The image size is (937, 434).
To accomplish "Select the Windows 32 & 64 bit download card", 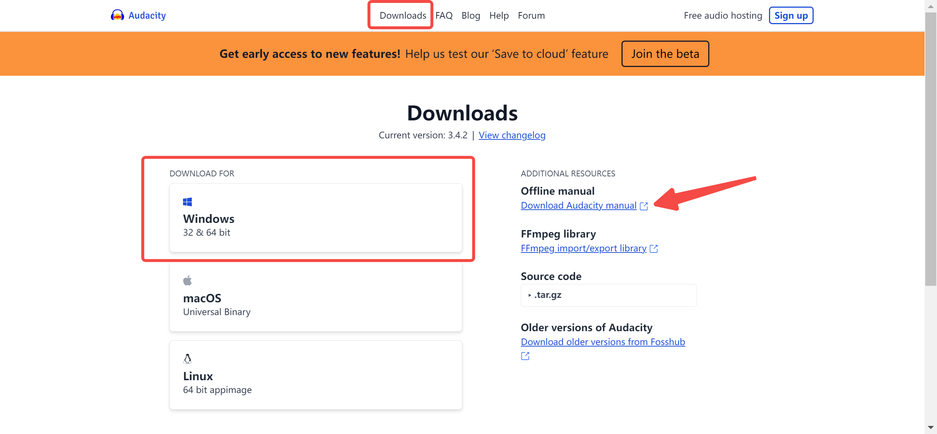I will (x=315, y=218).
